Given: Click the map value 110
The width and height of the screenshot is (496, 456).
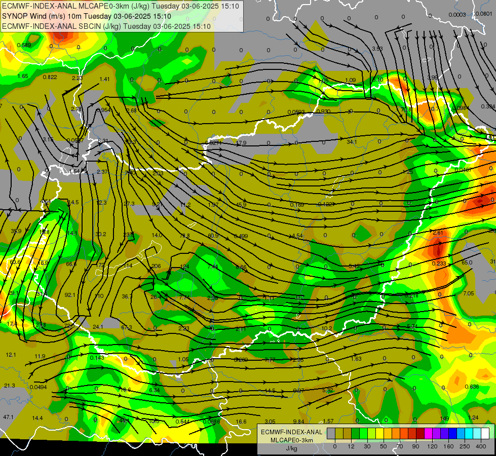Looking at the screenshot, I should point(99,296).
